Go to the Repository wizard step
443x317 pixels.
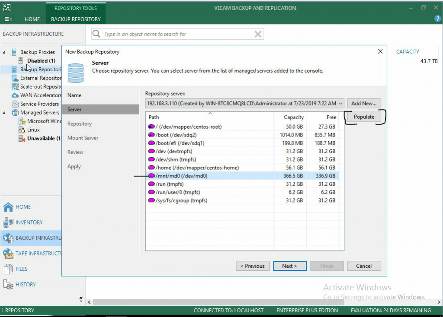point(80,124)
